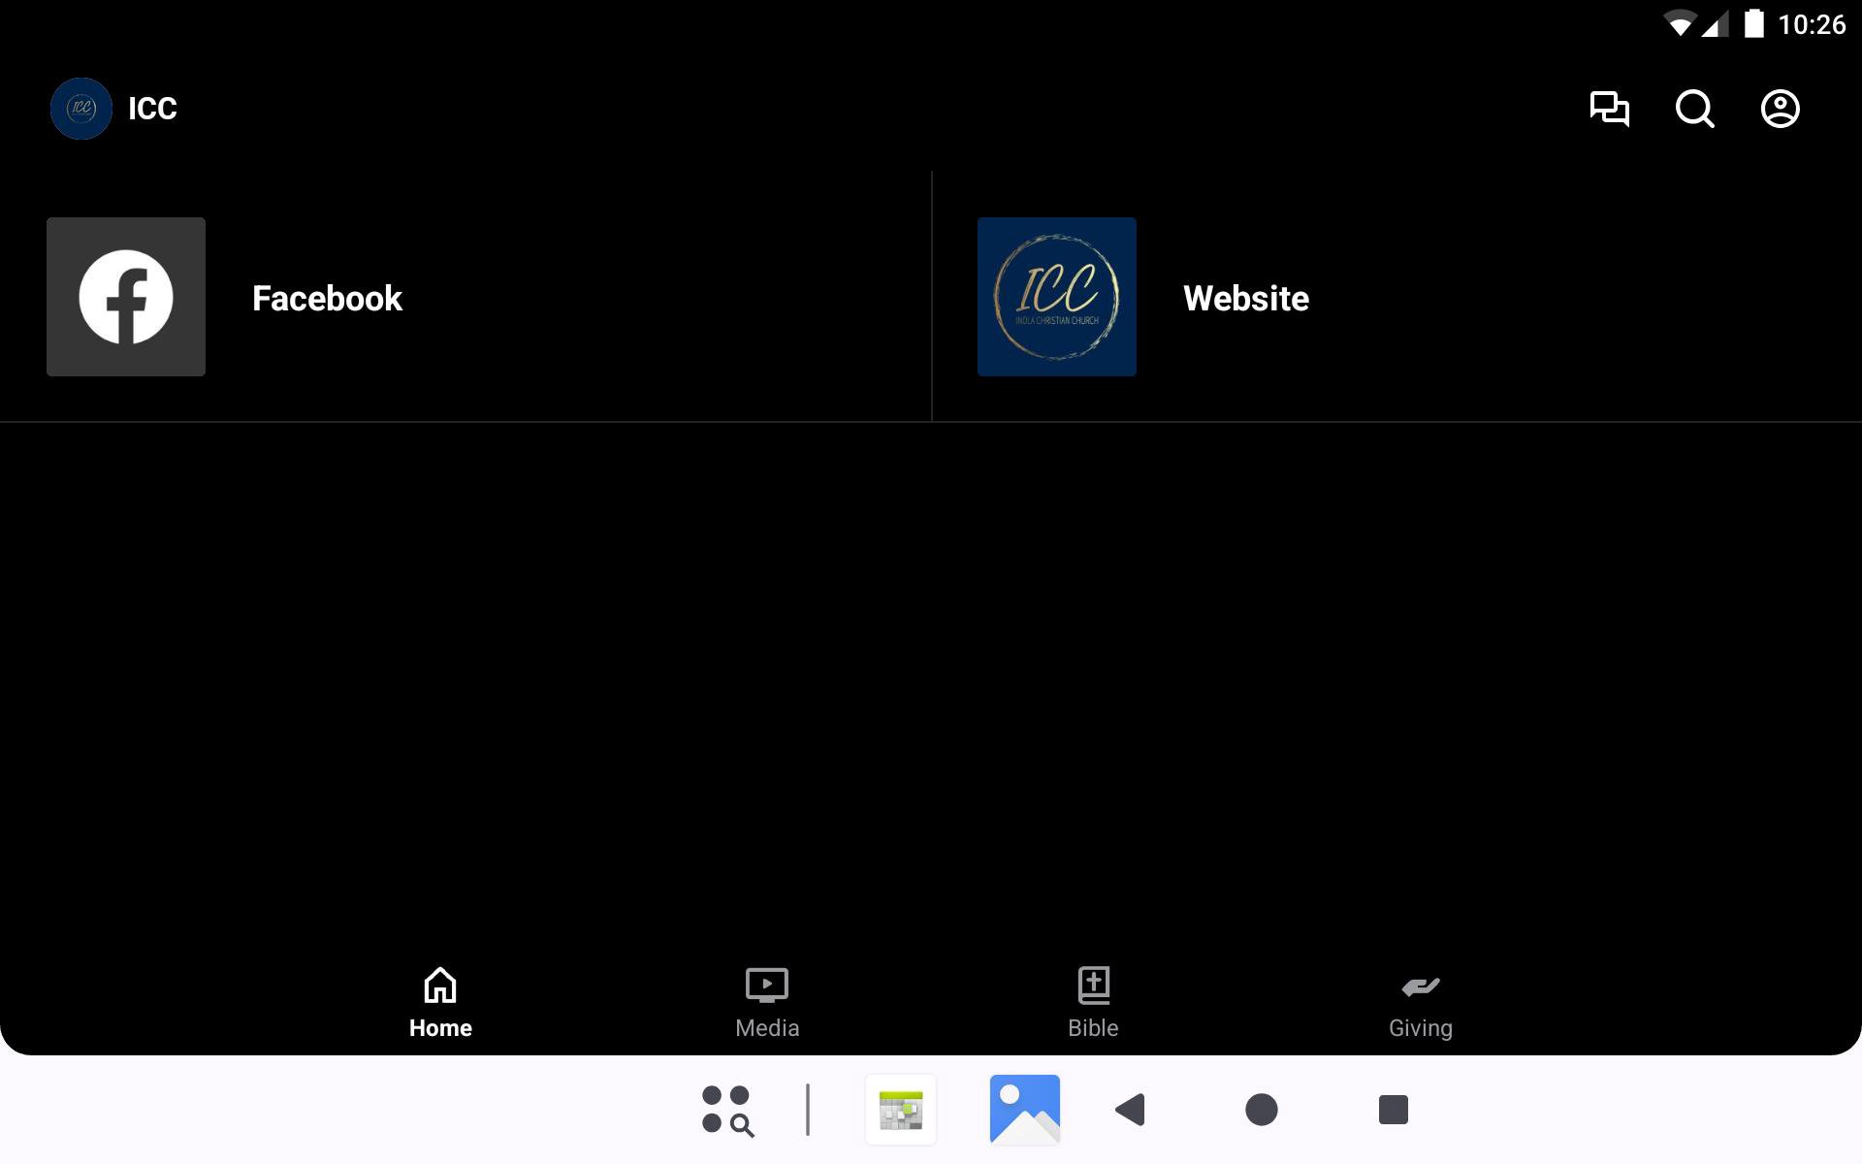Click the Facebook logo thumbnail
The image size is (1862, 1164).
coord(126,297)
